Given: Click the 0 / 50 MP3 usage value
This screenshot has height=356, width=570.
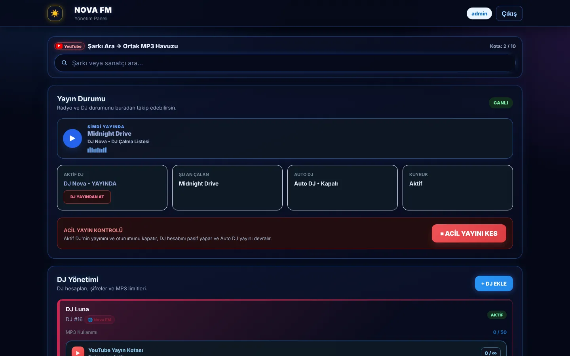Looking at the screenshot, I should [x=500, y=332].
